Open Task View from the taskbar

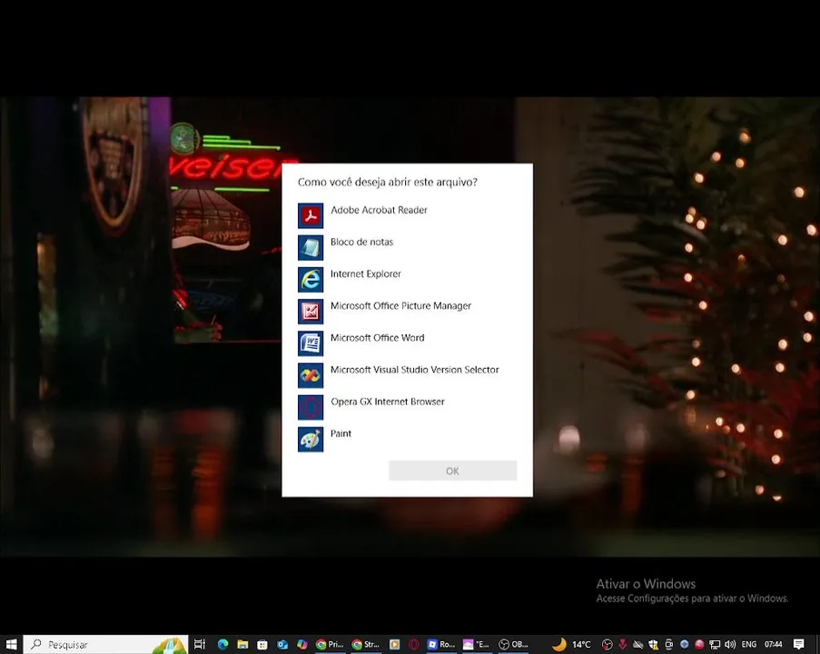(200, 644)
